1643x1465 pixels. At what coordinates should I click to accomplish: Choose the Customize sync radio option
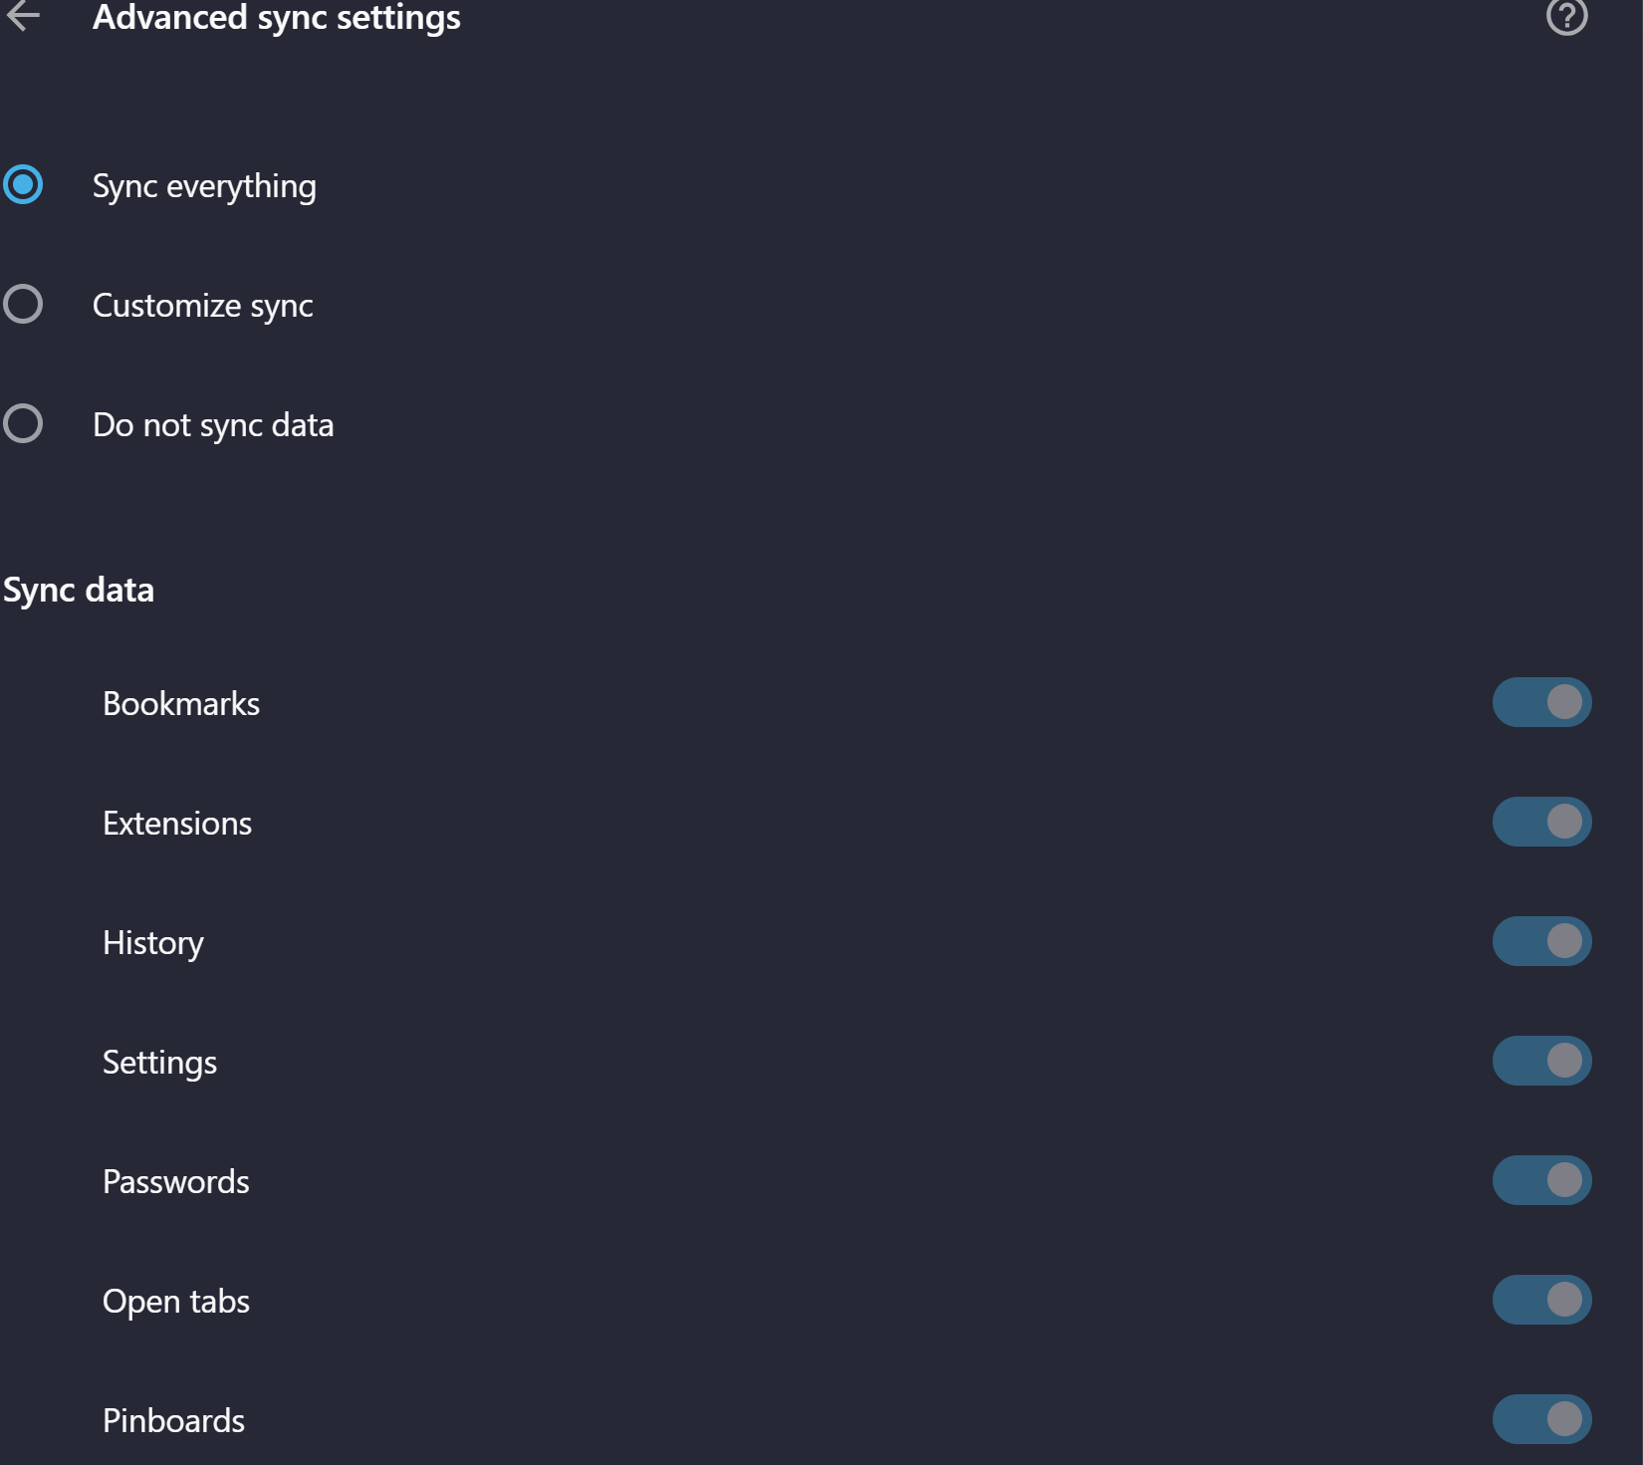coord(23,304)
